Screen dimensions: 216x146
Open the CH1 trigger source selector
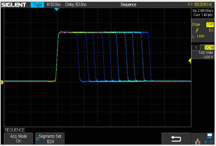click(x=209, y=25)
